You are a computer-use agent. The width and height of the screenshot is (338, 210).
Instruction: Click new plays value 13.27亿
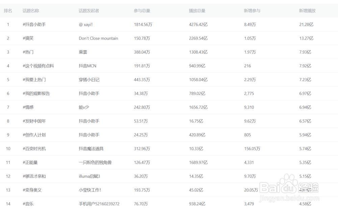(306, 38)
